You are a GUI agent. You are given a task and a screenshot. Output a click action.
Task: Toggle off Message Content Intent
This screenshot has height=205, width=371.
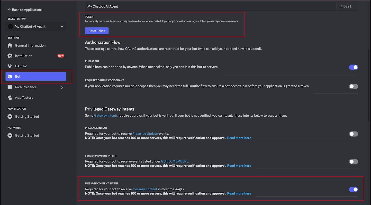[x=354, y=189]
